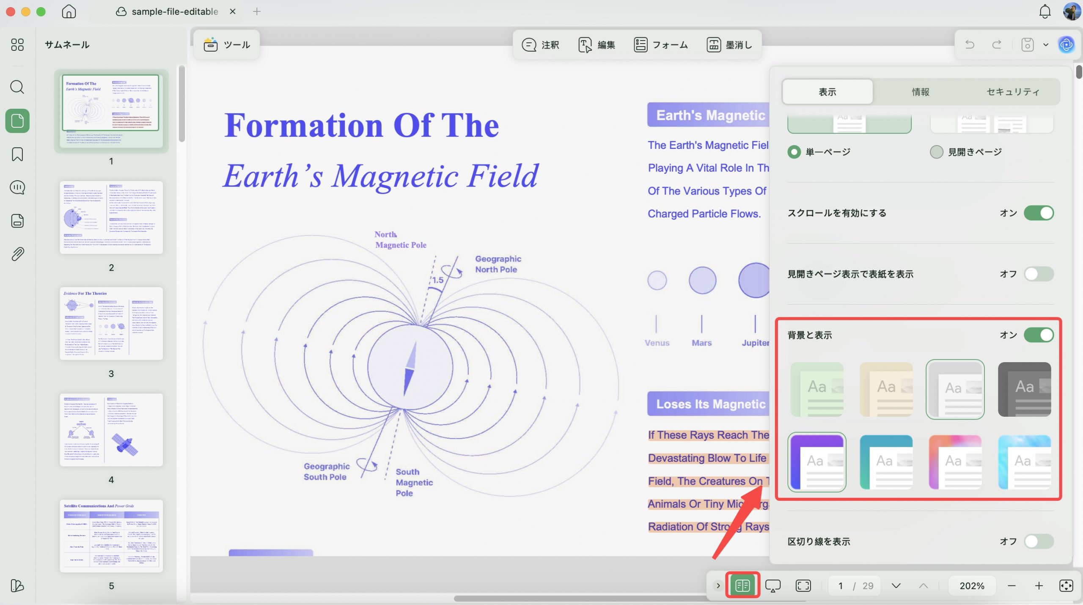The width and height of the screenshot is (1083, 605).
Task: Open the AI assistant icon
Action: click(1066, 44)
